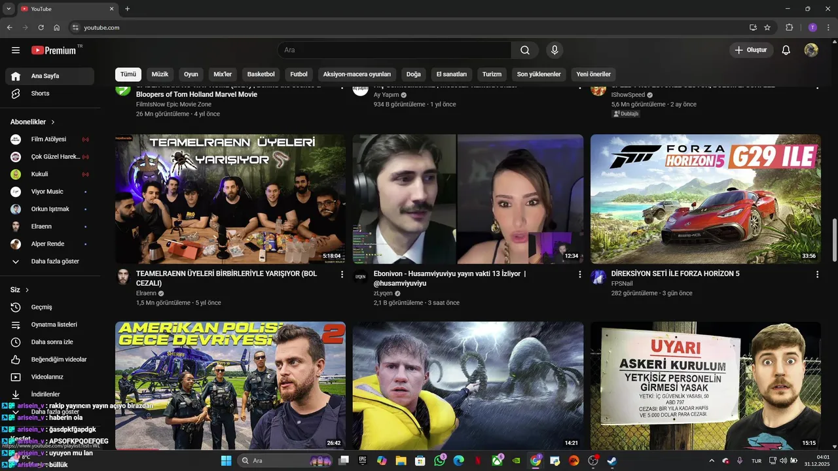Open DİREKSİYON SETİ İLE FORZA HORİZON 5 title
The width and height of the screenshot is (838, 471).
click(675, 273)
